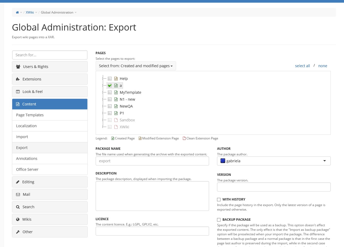
Task: Open the dropdown arrow after home breadcrumb
Action: pos(21,12)
